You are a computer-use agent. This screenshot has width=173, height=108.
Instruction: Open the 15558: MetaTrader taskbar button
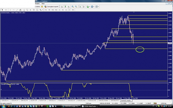90,106
